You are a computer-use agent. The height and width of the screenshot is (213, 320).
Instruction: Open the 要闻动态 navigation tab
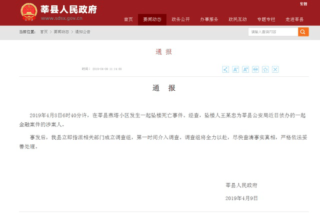tap(152, 20)
